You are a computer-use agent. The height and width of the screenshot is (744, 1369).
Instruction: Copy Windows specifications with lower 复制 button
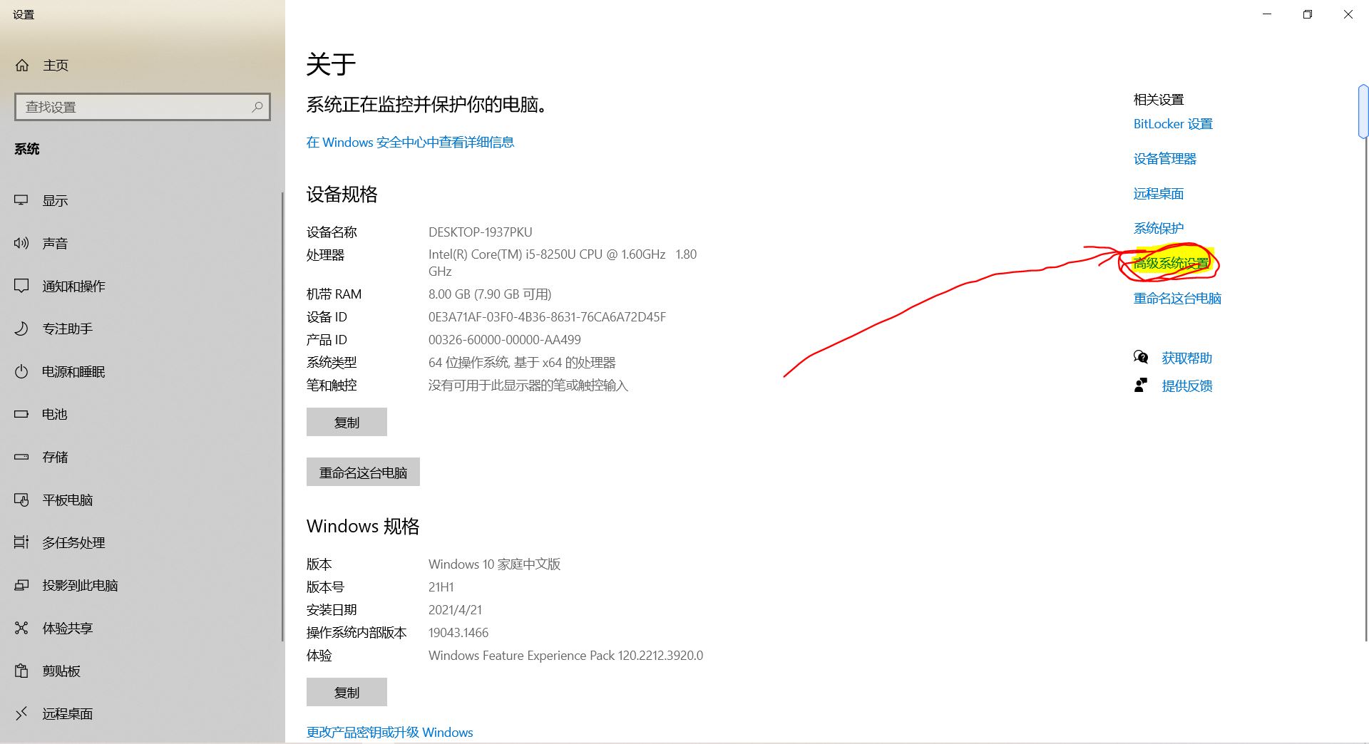coord(347,692)
